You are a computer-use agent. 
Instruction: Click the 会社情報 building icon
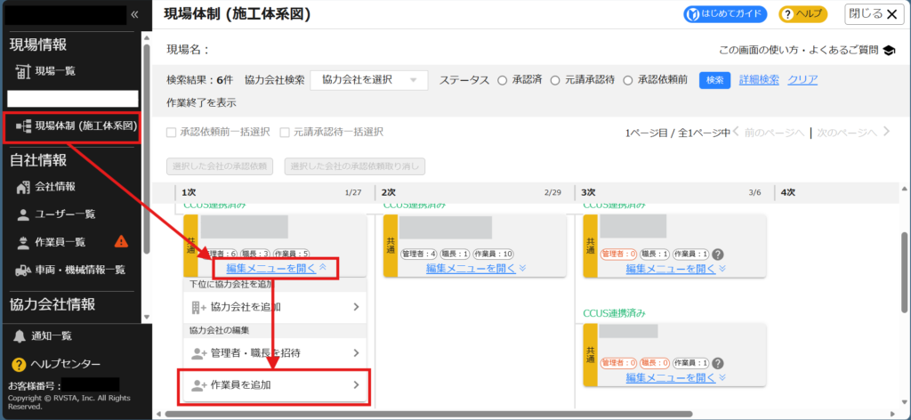tap(22, 187)
